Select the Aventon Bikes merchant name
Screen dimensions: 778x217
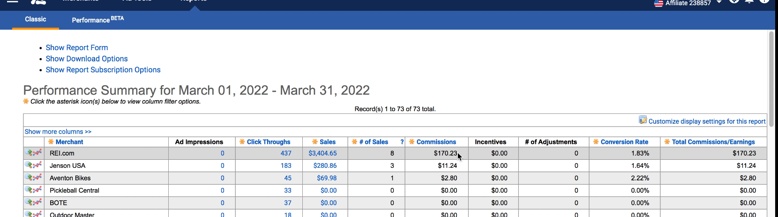[70, 178]
